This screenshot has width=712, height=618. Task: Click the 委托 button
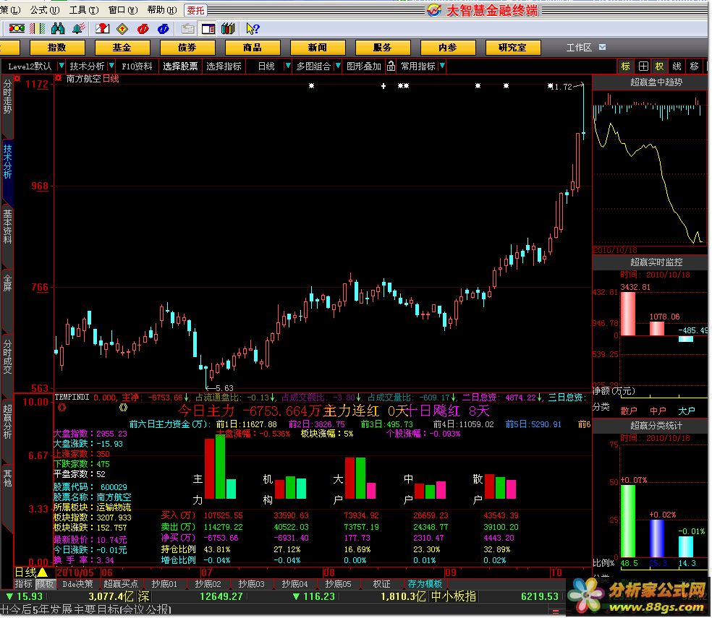[x=195, y=10]
